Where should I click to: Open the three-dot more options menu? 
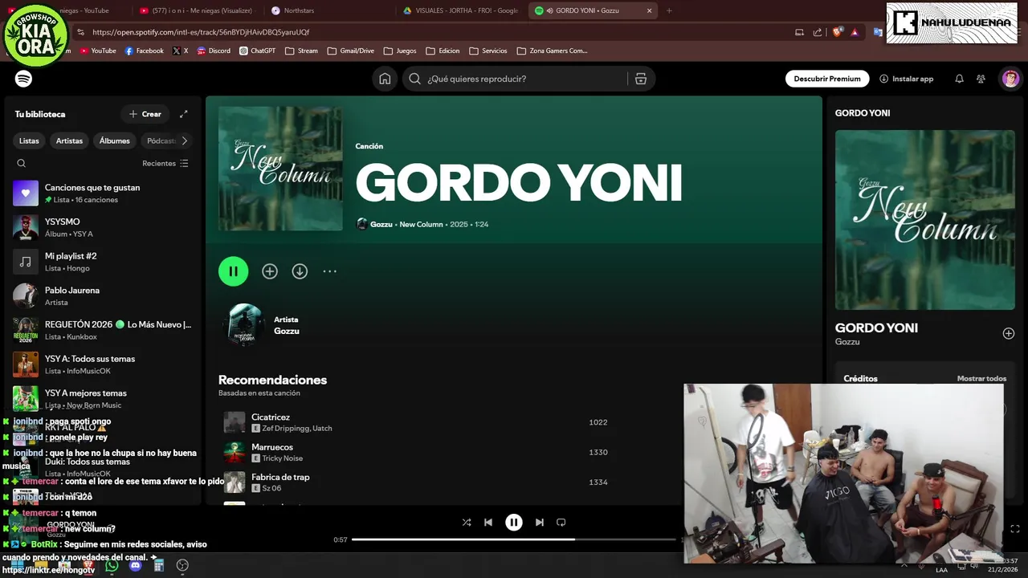click(329, 271)
